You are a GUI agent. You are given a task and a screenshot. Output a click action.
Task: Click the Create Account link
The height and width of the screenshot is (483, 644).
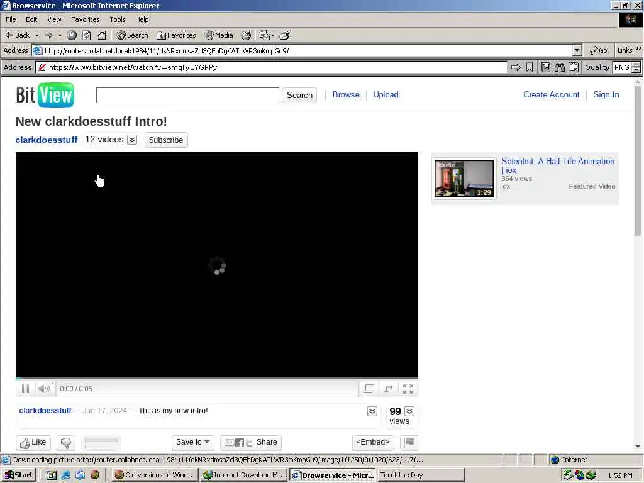pos(551,95)
